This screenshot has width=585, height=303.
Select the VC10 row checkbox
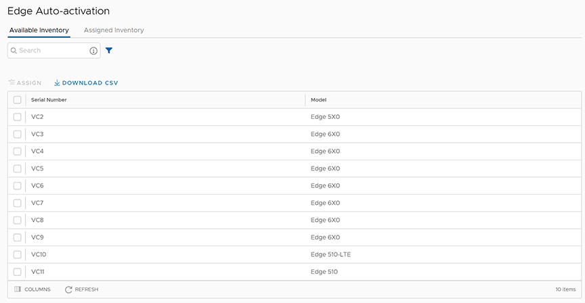(x=18, y=255)
